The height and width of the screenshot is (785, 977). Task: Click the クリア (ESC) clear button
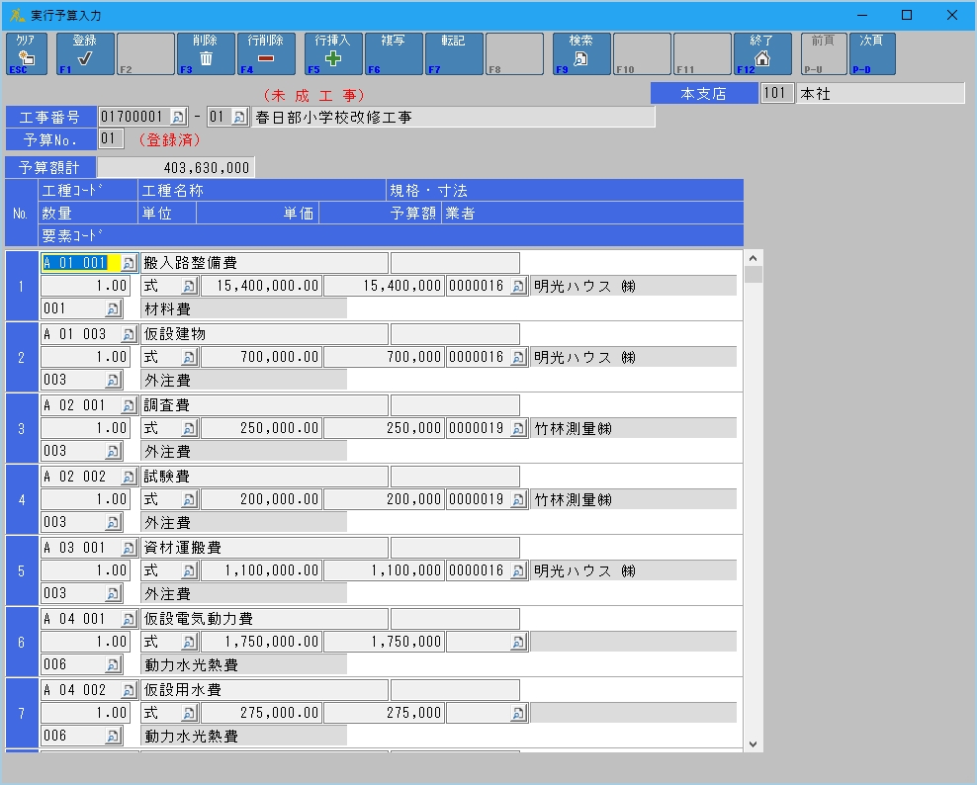point(26,53)
